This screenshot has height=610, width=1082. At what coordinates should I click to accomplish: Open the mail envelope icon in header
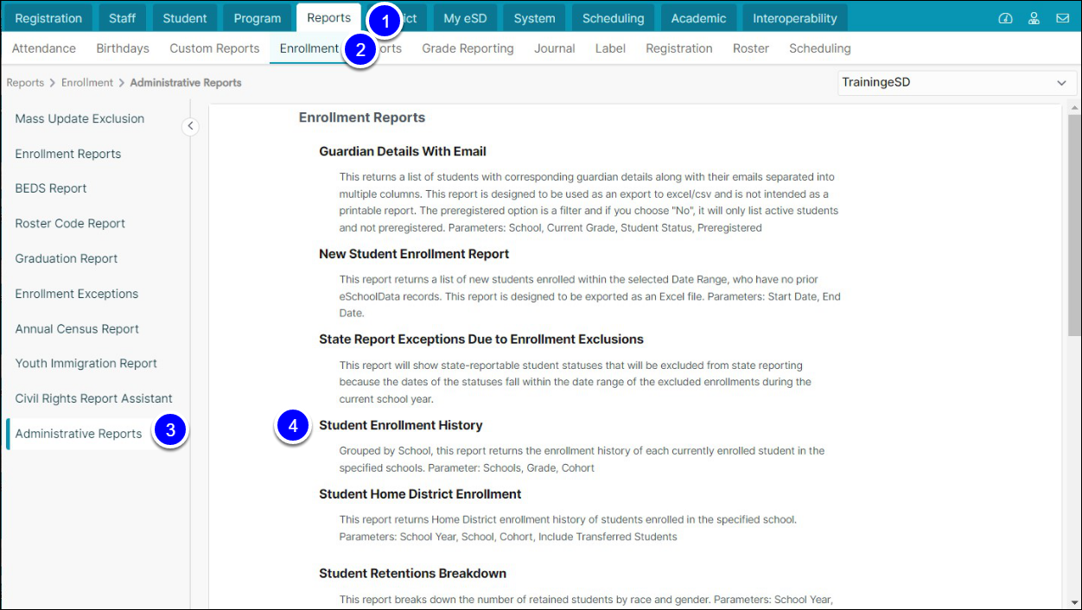(x=1062, y=18)
